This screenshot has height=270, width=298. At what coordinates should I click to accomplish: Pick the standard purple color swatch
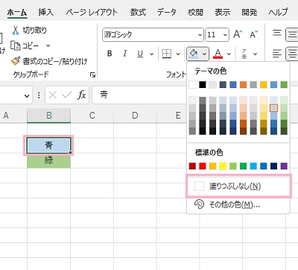point(284,166)
